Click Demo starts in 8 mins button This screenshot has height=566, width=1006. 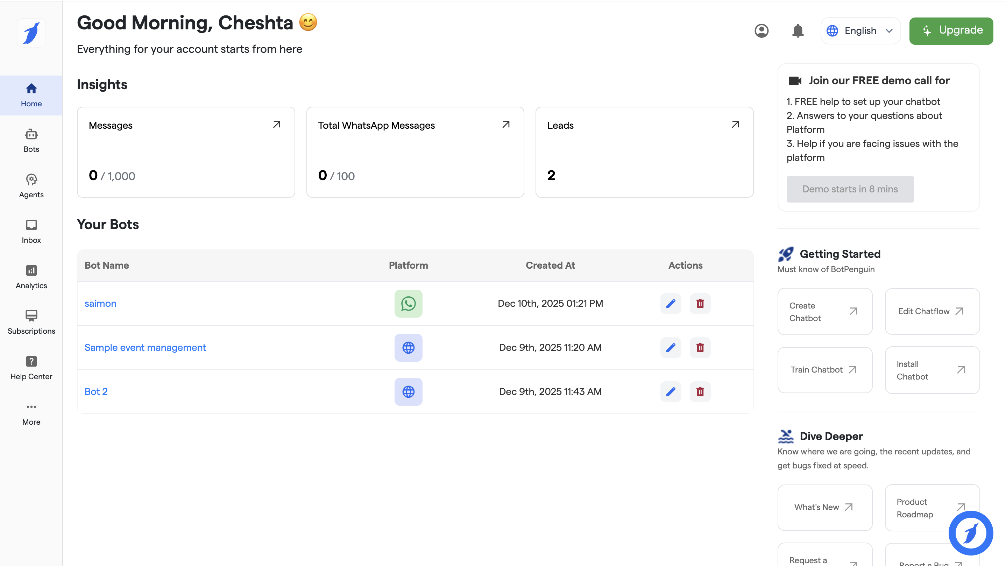(850, 189)
